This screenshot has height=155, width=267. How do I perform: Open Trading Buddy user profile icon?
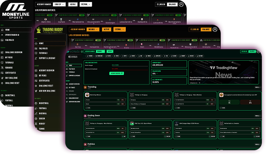point(215,29)
